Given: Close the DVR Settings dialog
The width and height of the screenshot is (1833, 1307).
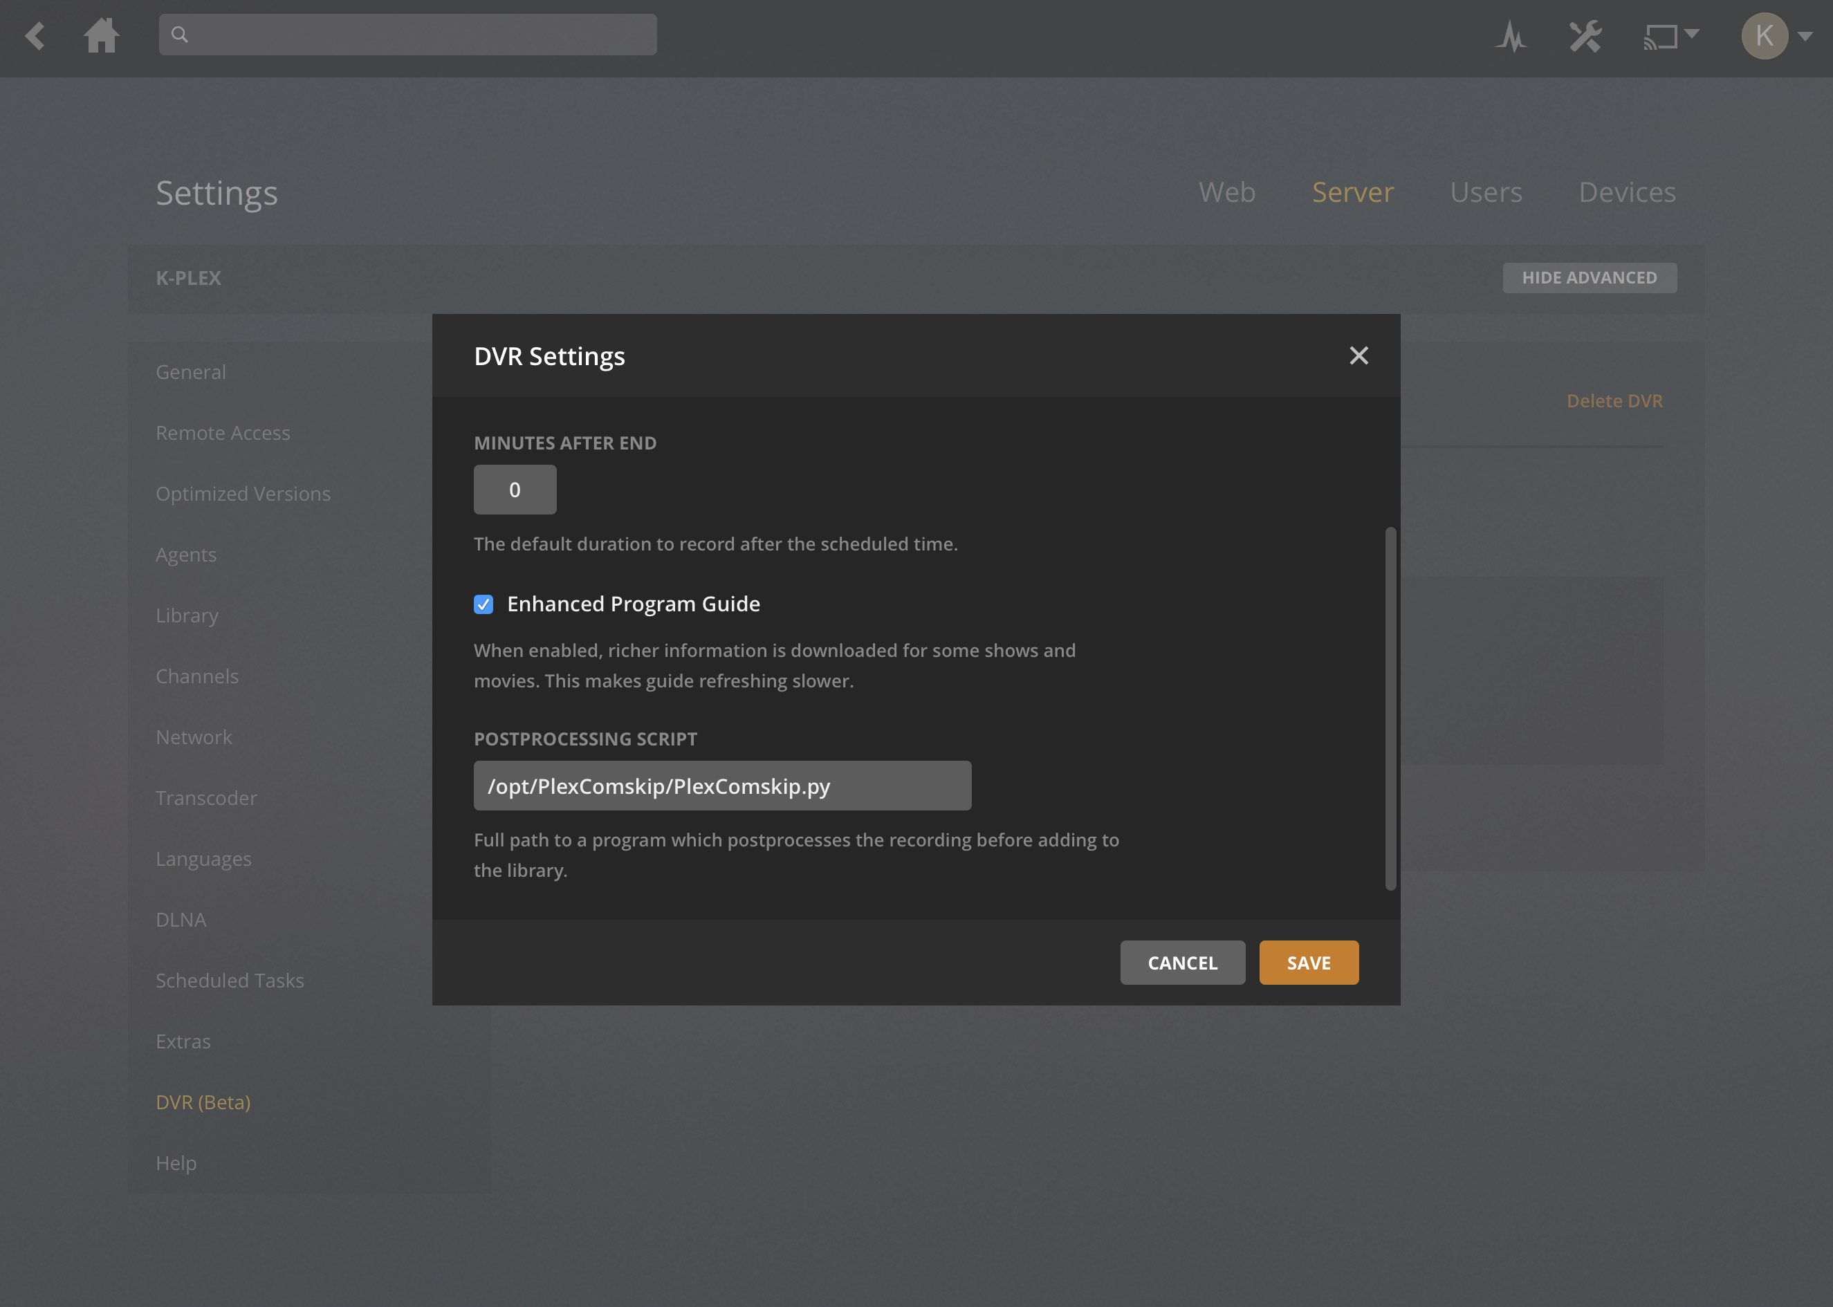Looking at the screenshot, I should 1359,355.
